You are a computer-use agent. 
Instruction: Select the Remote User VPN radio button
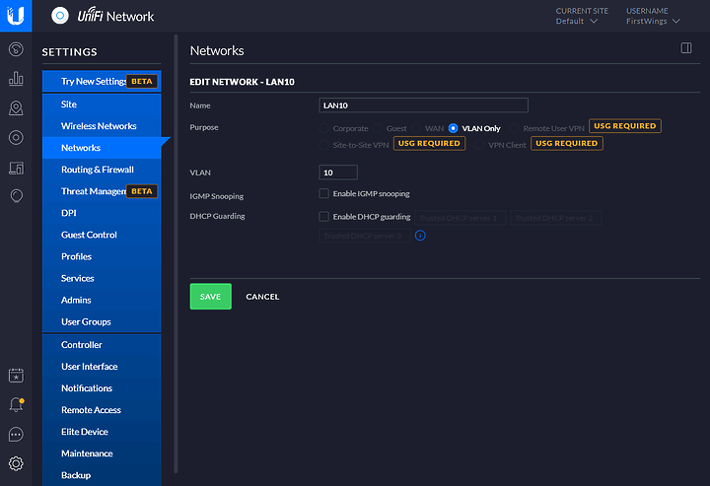pyautogui.click(x=514, y=128)
